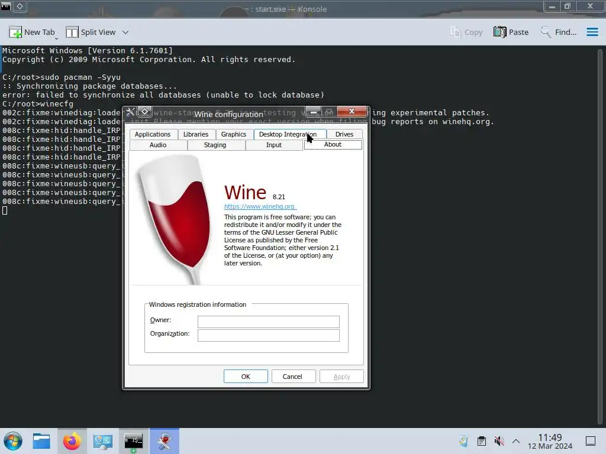Open the clipboard tray icon
Screen dimensions: 606x454
pyautogui.click(x=482, y=441)
